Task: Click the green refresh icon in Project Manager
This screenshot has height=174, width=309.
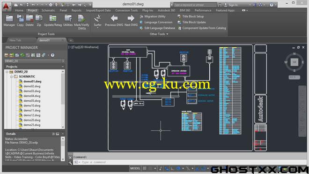Action: [x=22, y=55]
